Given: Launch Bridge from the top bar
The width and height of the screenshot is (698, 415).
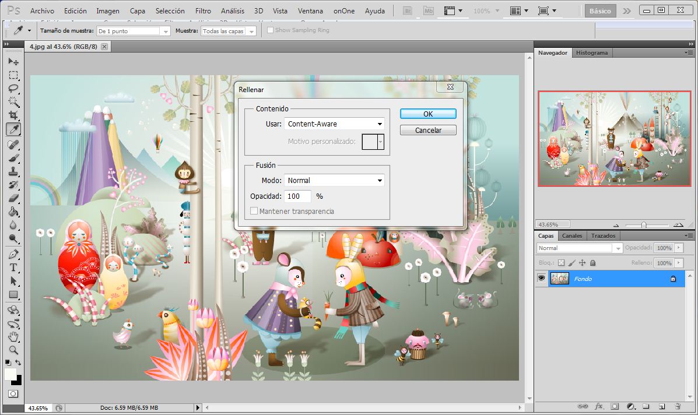Looking at the screenshot, I should tap(408, 10).
